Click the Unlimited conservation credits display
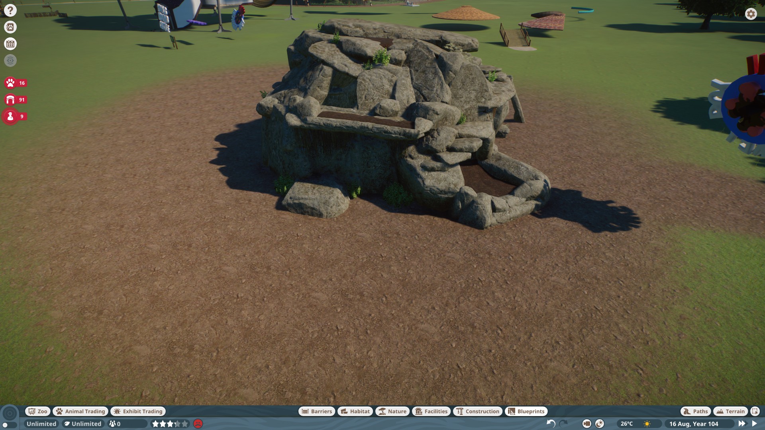The width and height of the screenshot is (765, 430). 83,424
